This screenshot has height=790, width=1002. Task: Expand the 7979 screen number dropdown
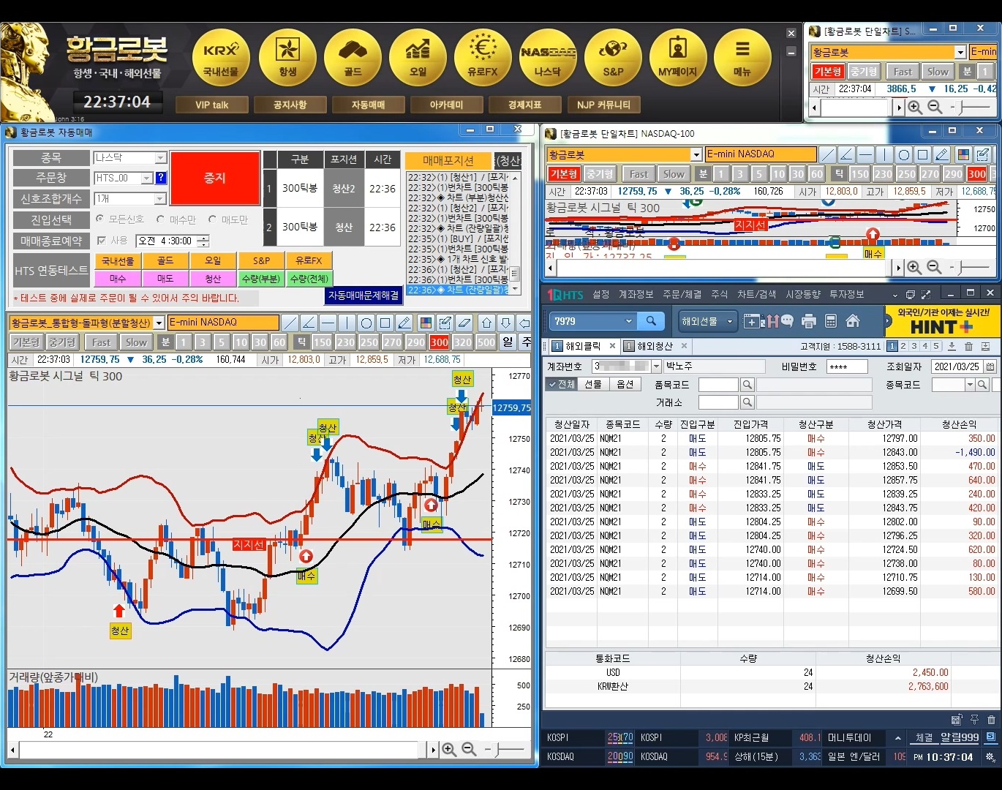[628, 320]
